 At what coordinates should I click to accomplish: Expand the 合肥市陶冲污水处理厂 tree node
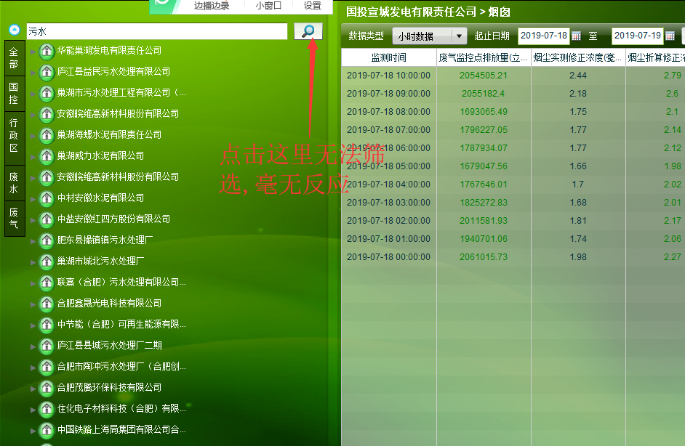33,368
